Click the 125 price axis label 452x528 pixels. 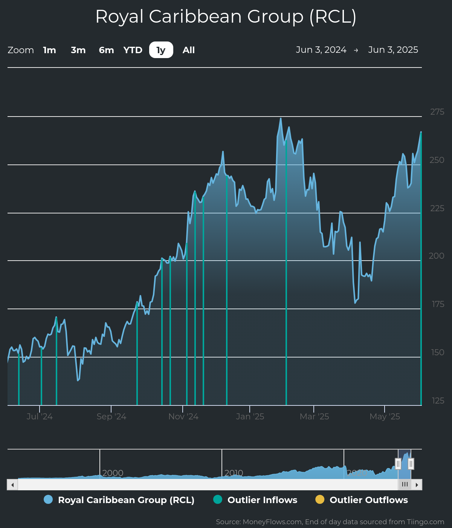click(x=438, y=401)
